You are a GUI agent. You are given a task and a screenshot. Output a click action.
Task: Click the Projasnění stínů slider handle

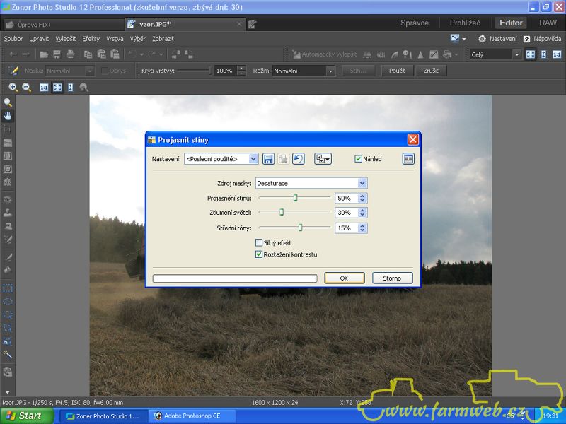[x=295, y=199]
